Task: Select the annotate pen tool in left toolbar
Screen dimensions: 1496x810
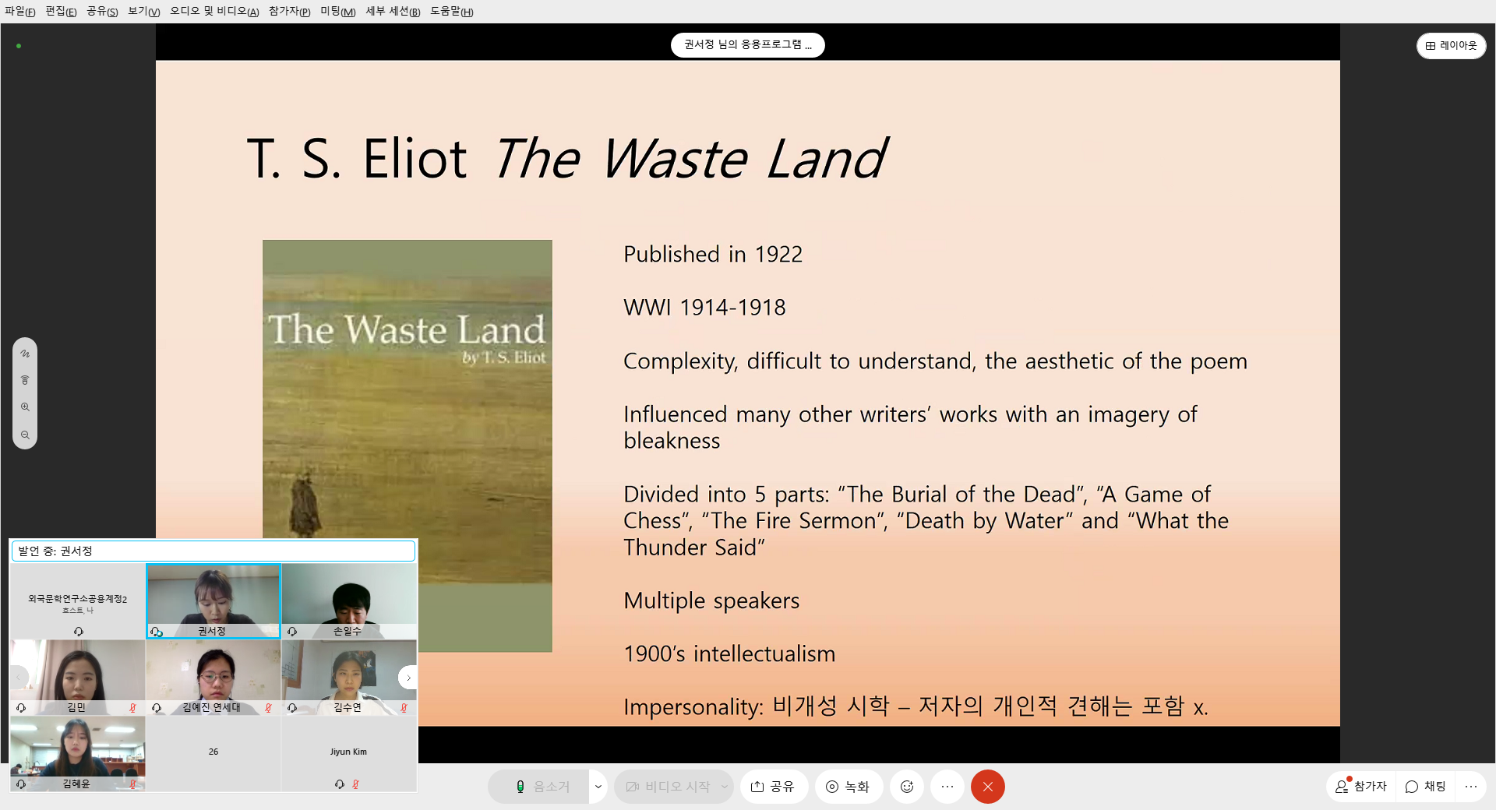Action: tap(25, 354)
